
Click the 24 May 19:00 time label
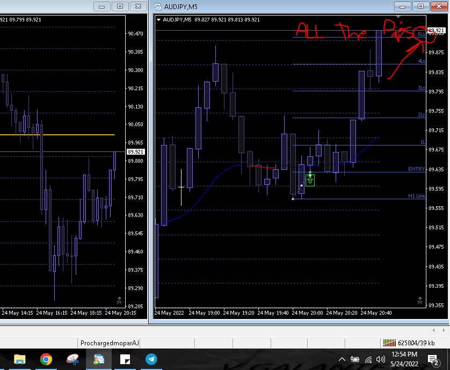[x=205, y=313]
